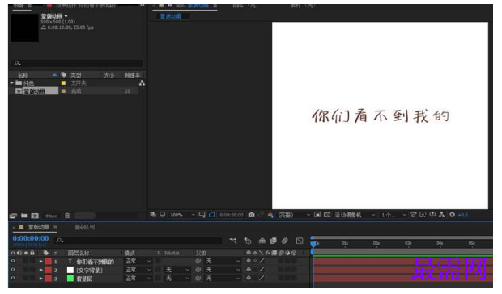The image size is (502, 294).
Task: Click the blue exposure value +0.0
Action: pos(463,215)
